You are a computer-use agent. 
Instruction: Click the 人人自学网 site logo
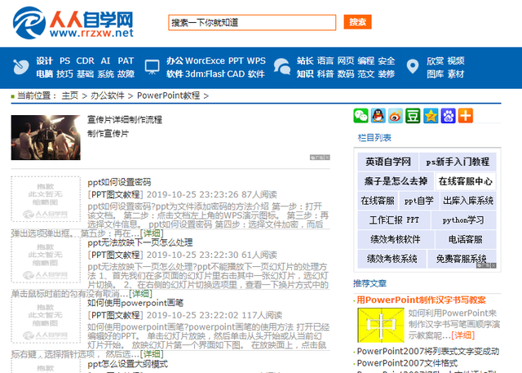(73, 23)
